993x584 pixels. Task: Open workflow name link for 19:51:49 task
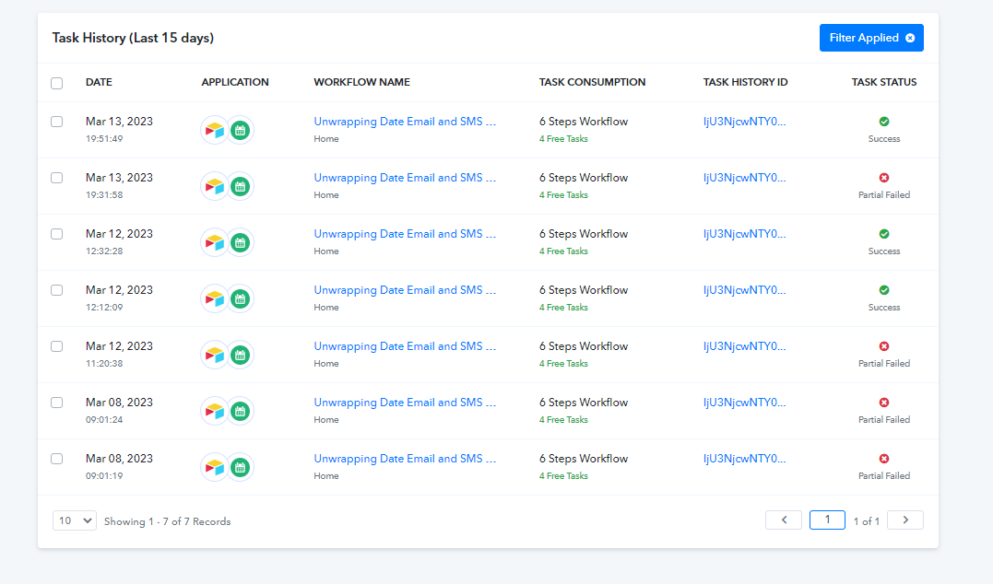(405, 122)
